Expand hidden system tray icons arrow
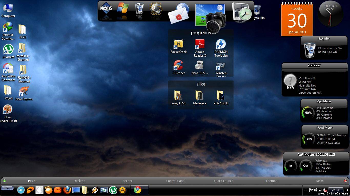 [306, 190]
